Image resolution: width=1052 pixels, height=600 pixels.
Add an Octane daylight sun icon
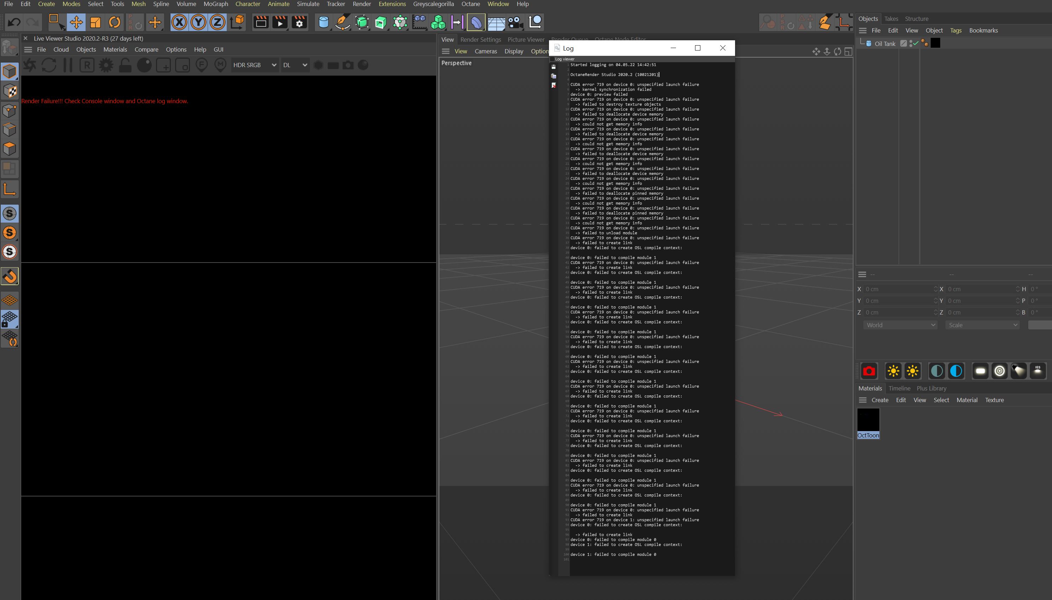click(x=893, y=371)
